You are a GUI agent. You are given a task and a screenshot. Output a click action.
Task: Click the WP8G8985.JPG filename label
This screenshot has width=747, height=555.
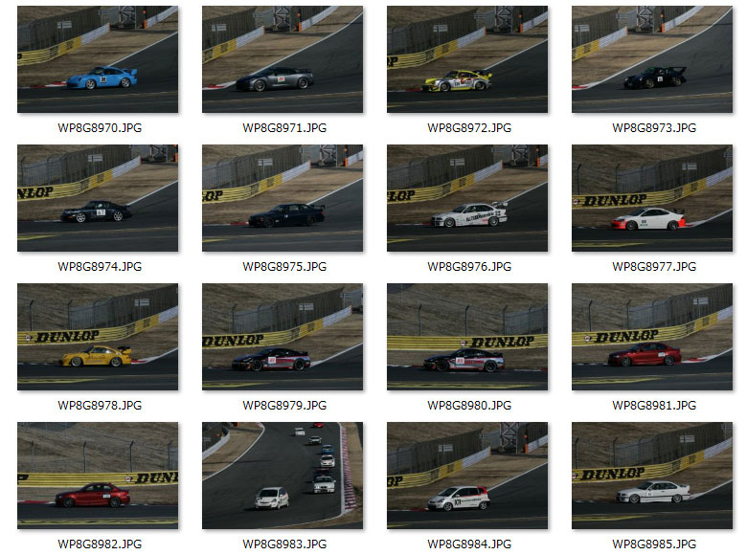pyautogui.click(x=654, y=544)
